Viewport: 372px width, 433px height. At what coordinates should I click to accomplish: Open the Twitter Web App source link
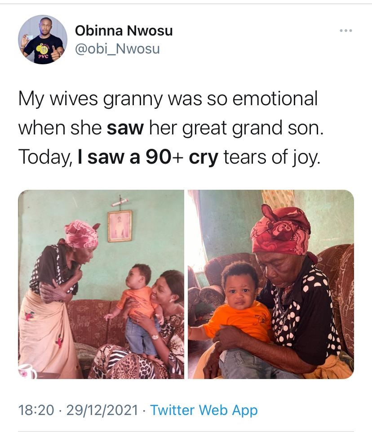[x=204, y=410]
